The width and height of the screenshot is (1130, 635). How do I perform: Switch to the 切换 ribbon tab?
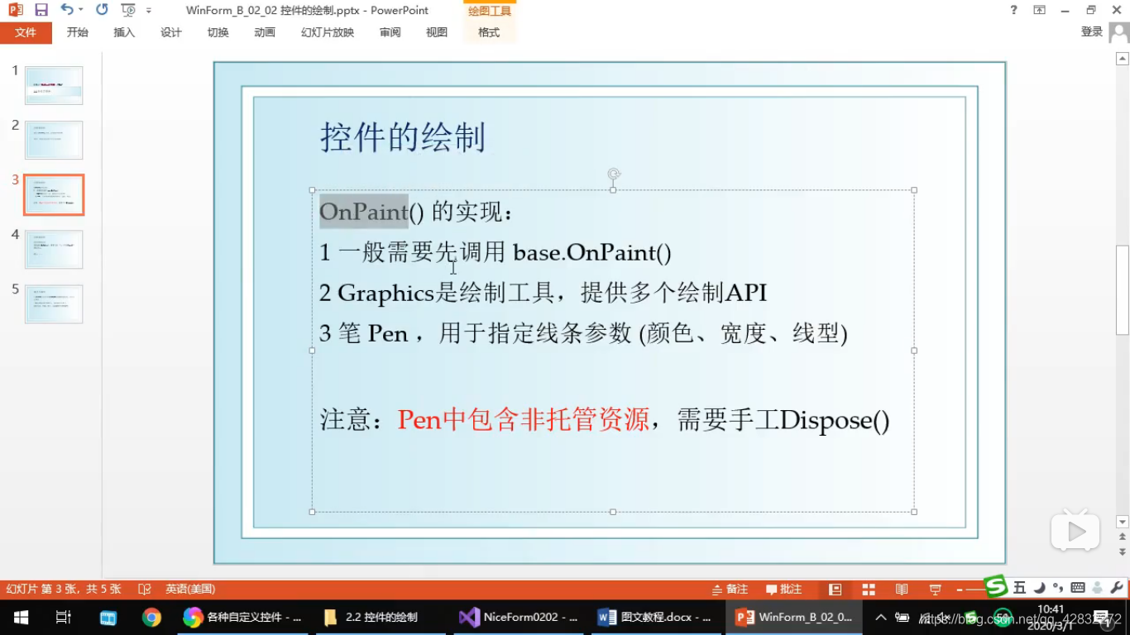(218, 32)
